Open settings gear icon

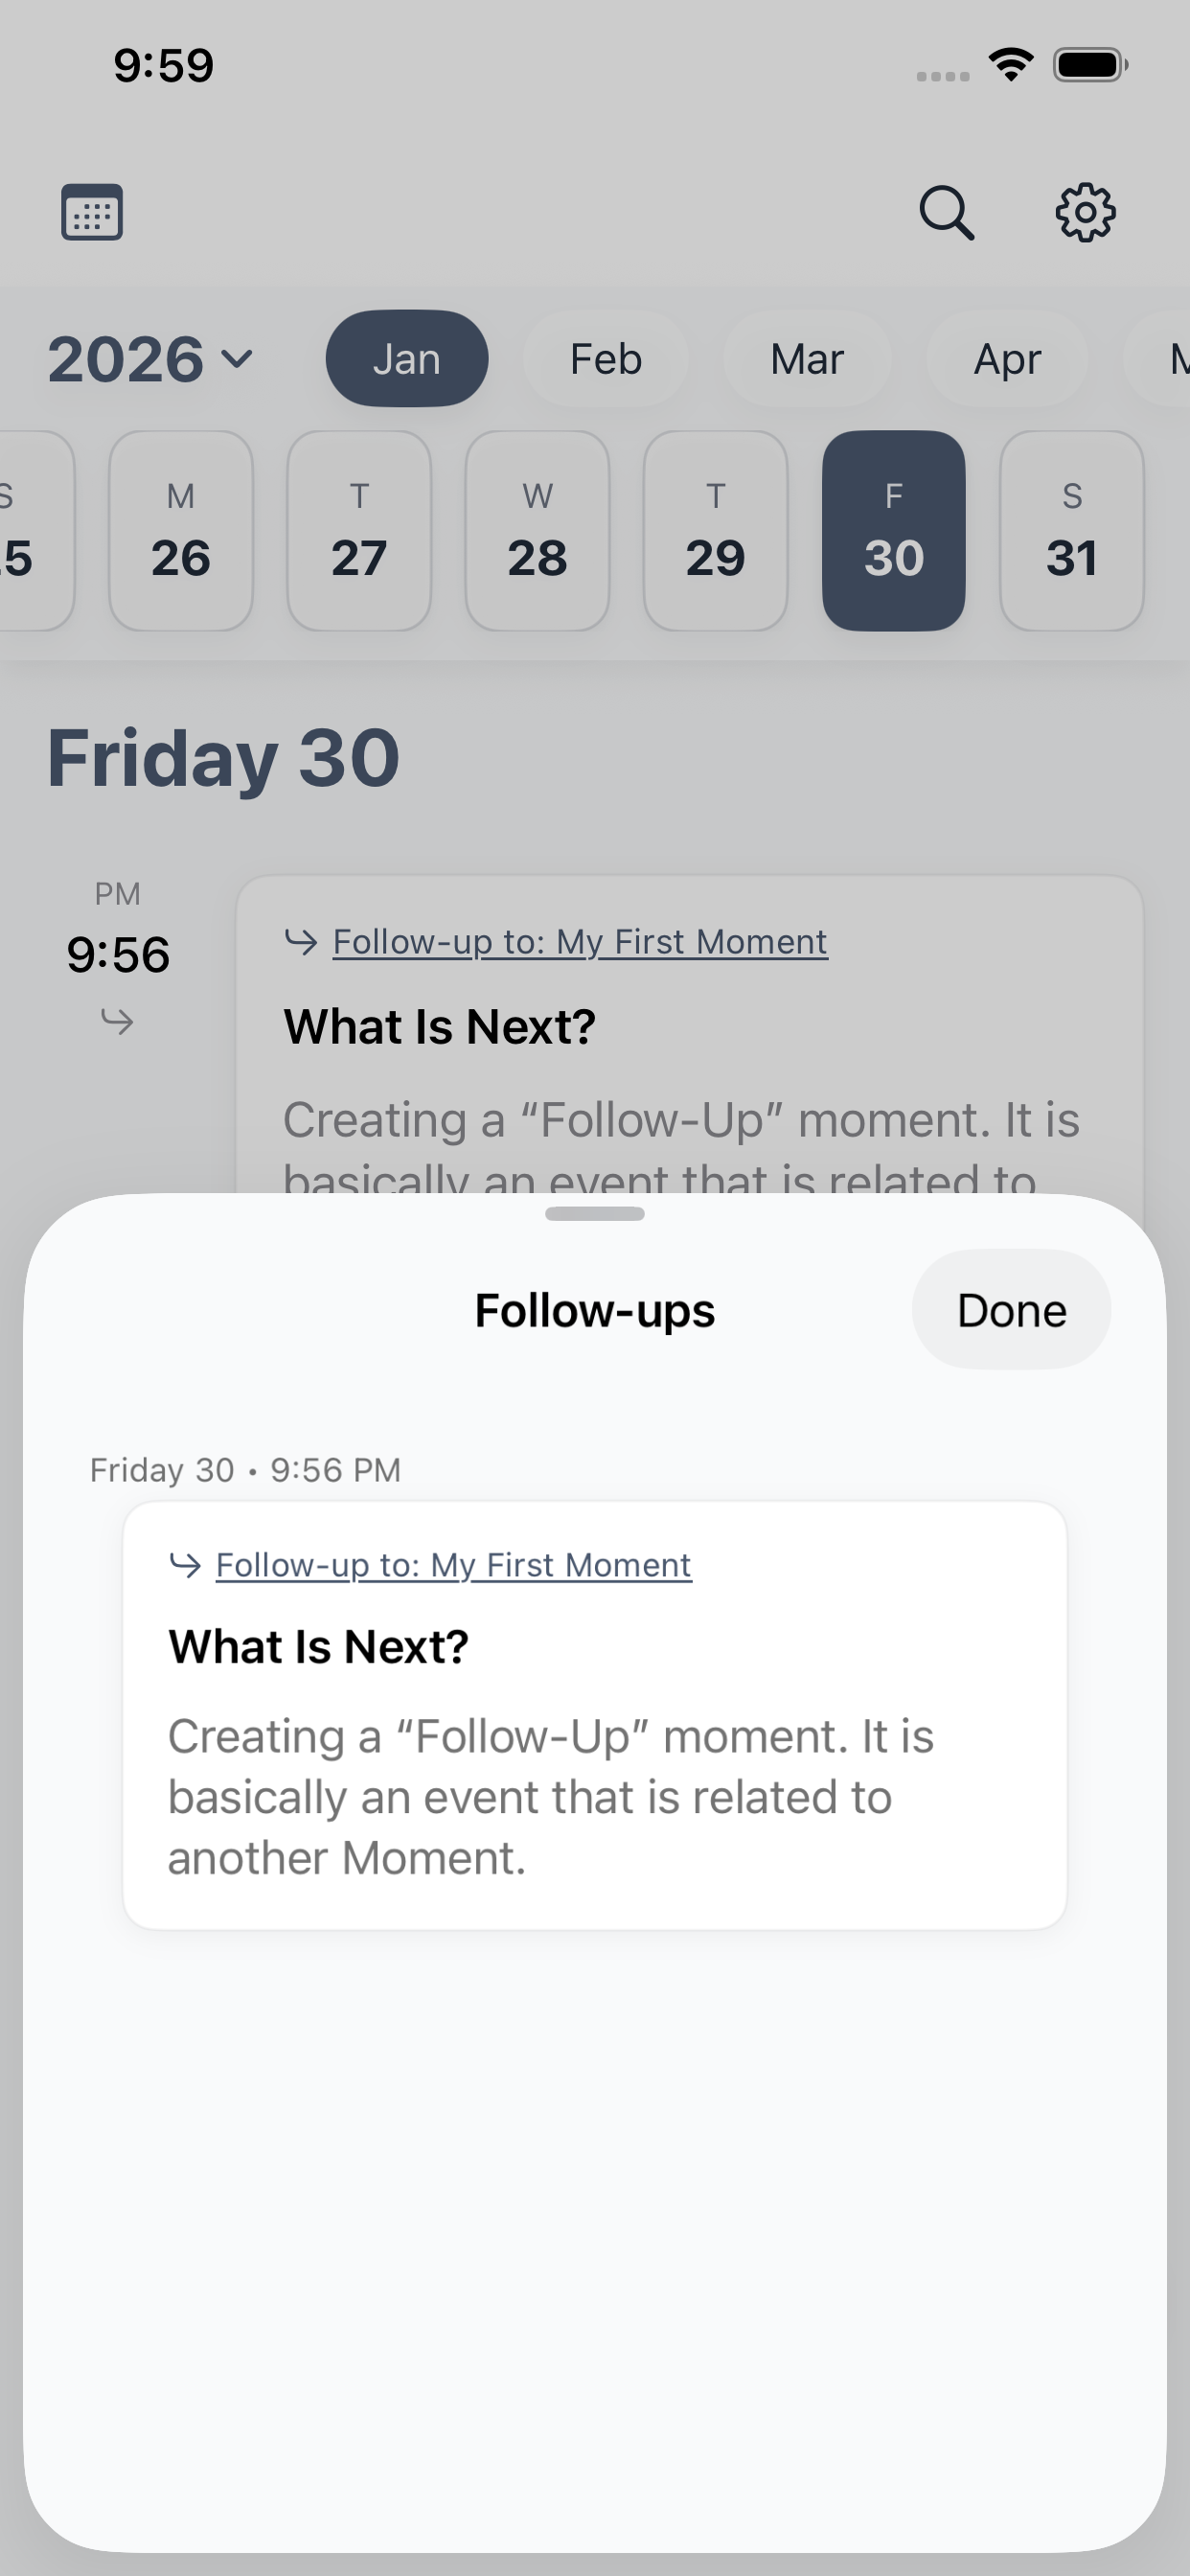click(x=1085, y=212)
